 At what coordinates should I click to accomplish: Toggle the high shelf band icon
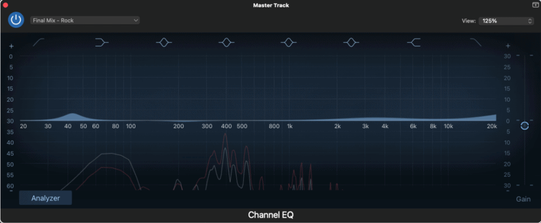[x=414, y=42]
